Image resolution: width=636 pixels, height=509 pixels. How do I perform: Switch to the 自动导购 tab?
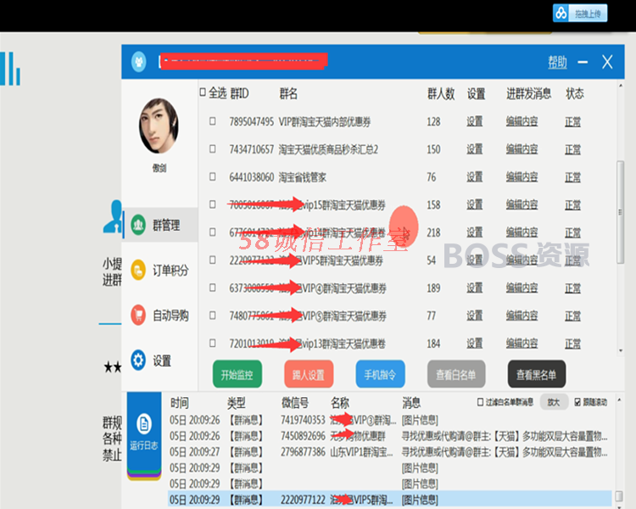tap(160, 315)
